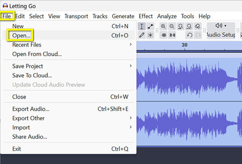
Task: Select the Multi-tool asterisk icon
Action: [150, 35]
